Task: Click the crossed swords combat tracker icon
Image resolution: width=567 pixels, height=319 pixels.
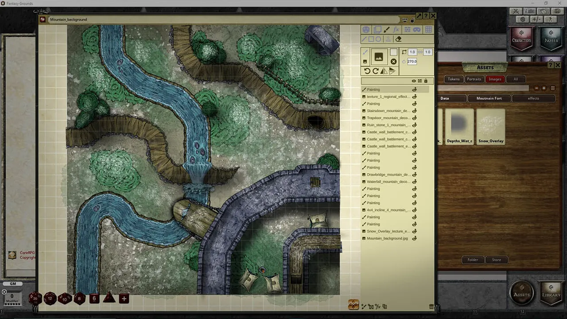Action: click(x=515, y=12)
